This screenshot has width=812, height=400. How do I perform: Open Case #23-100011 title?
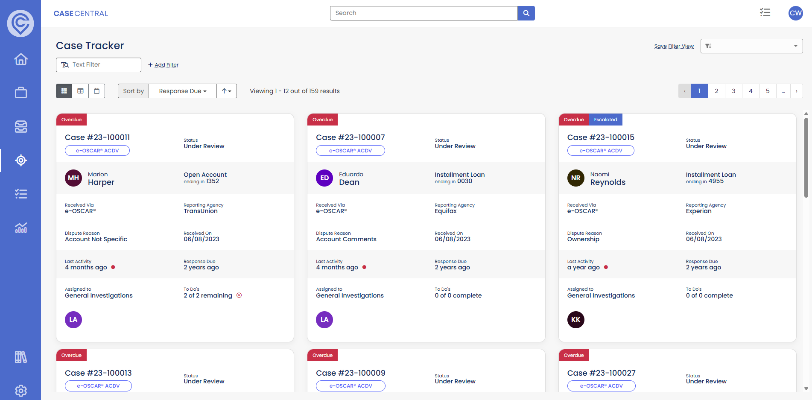(97, 137)
